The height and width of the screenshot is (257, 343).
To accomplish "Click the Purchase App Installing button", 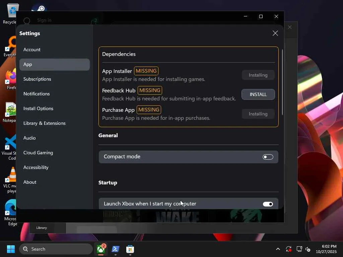I will [x=258, y=114].
